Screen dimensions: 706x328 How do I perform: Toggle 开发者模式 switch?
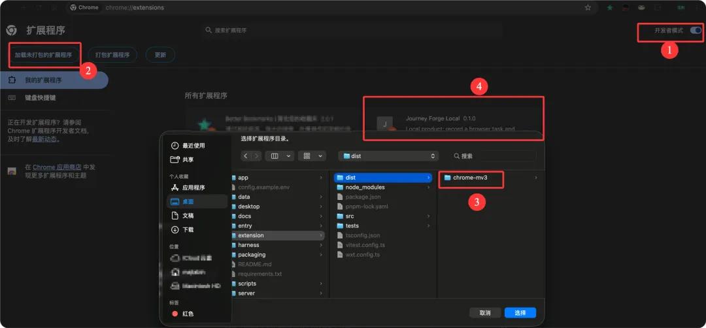[696, 30]
